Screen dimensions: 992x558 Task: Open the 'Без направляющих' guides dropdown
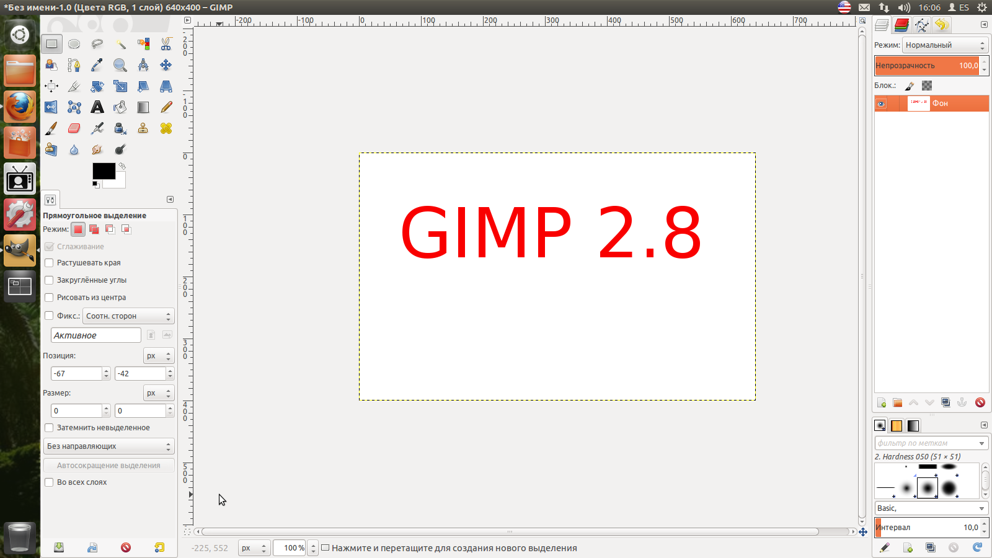pyautogui.click(x=108, y=446)
